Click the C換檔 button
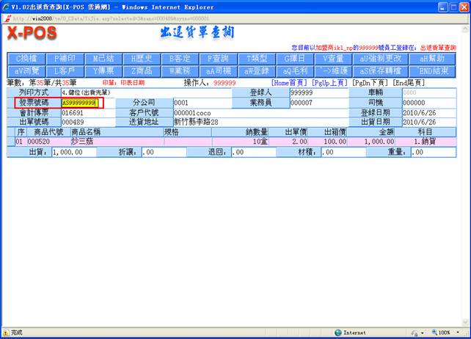Image resolution: width=471 pixels, height=339 pixels. (x=26, y=58)
